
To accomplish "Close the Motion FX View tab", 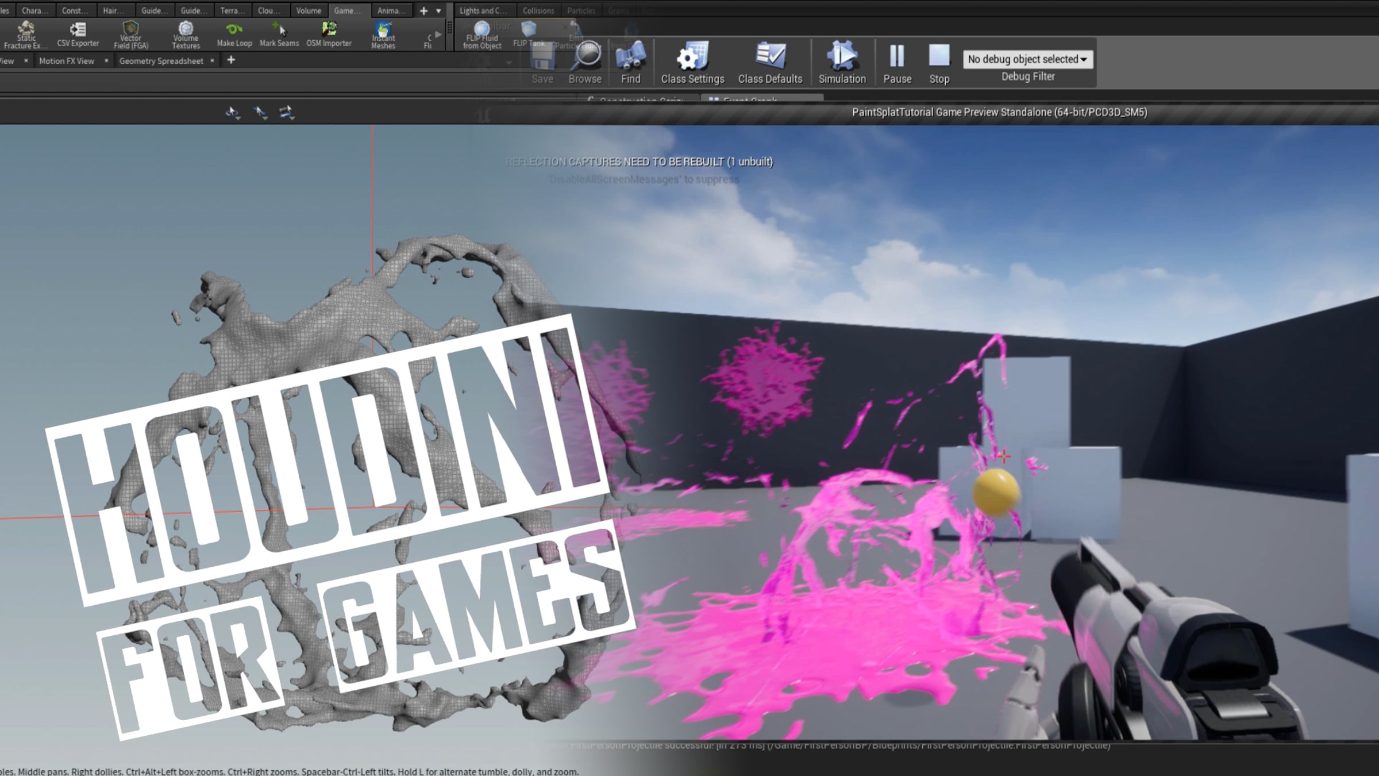I will [107, 60].
